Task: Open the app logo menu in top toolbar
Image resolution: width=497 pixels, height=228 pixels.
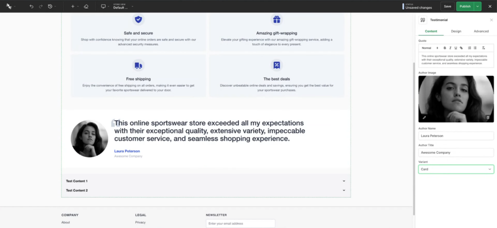Action: tap(9, 6)
